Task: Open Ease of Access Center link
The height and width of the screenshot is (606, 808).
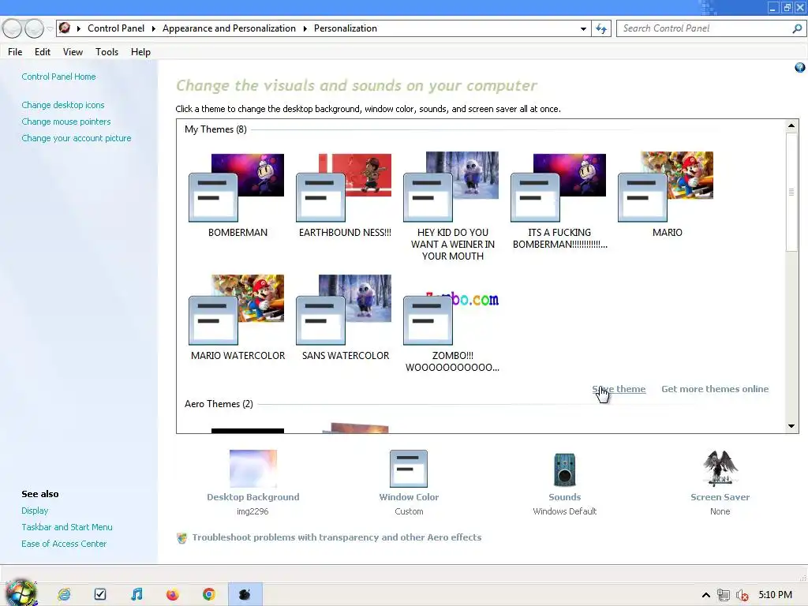Action: point(64,543)
